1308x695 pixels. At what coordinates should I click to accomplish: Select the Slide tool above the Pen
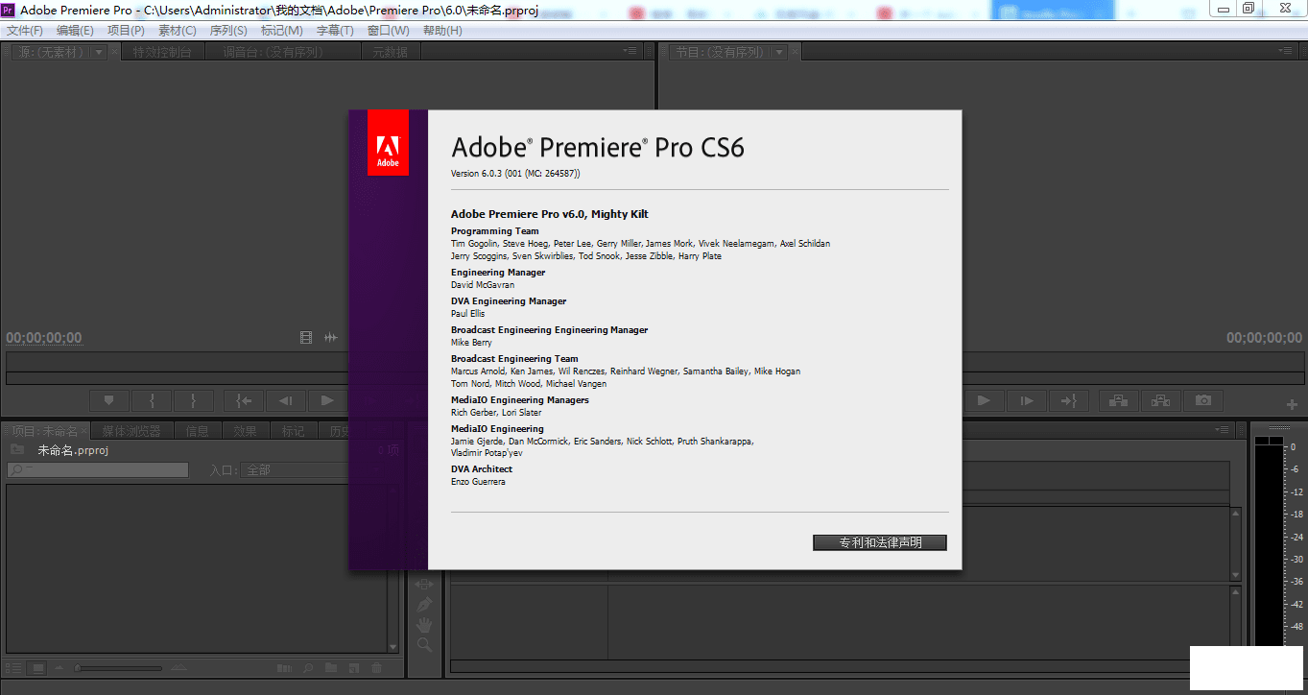424,584
